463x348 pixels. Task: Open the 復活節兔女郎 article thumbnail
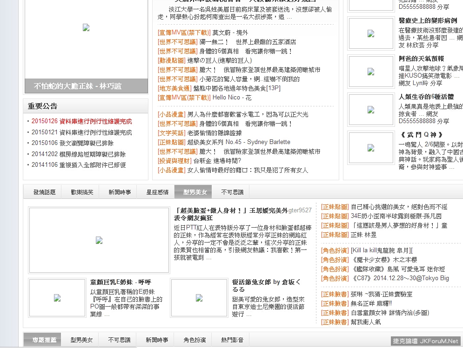pyautogui.click(x=199, y=298)
